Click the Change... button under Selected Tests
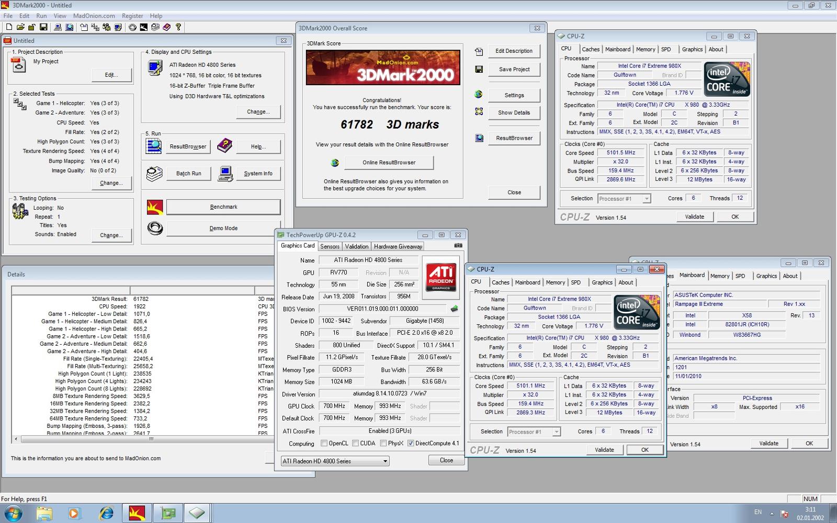Image resolution: width=837 pixels, height=523 pixels. tap(111, 183)
